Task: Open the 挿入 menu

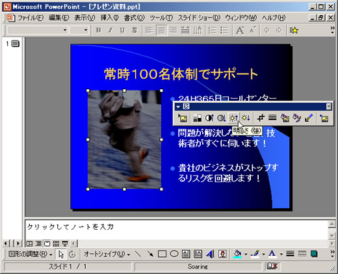Action: [x=109, y=18]
